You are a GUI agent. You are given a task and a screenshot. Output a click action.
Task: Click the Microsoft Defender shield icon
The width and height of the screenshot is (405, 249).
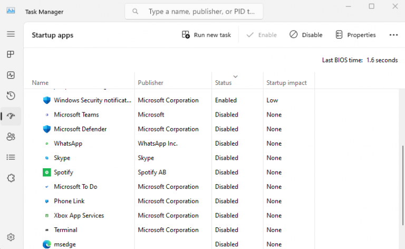(x=47, y=129)
